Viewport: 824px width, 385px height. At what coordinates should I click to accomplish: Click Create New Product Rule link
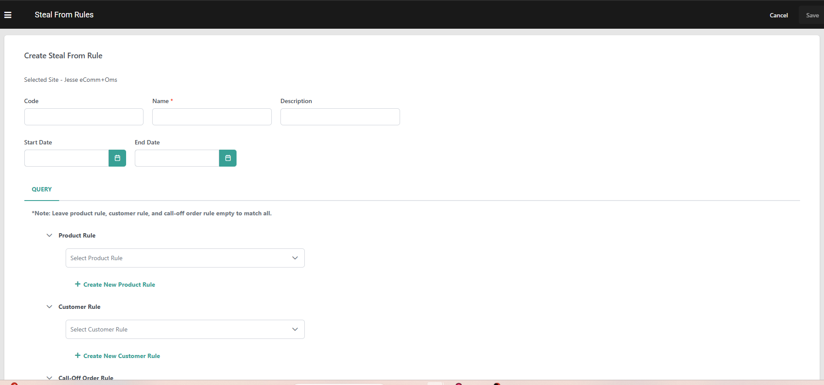(119, 285)
